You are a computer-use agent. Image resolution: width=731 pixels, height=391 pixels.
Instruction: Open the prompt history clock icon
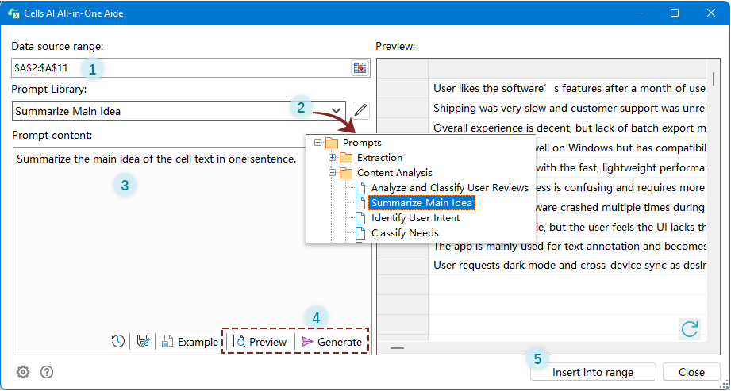click(118, 342)
